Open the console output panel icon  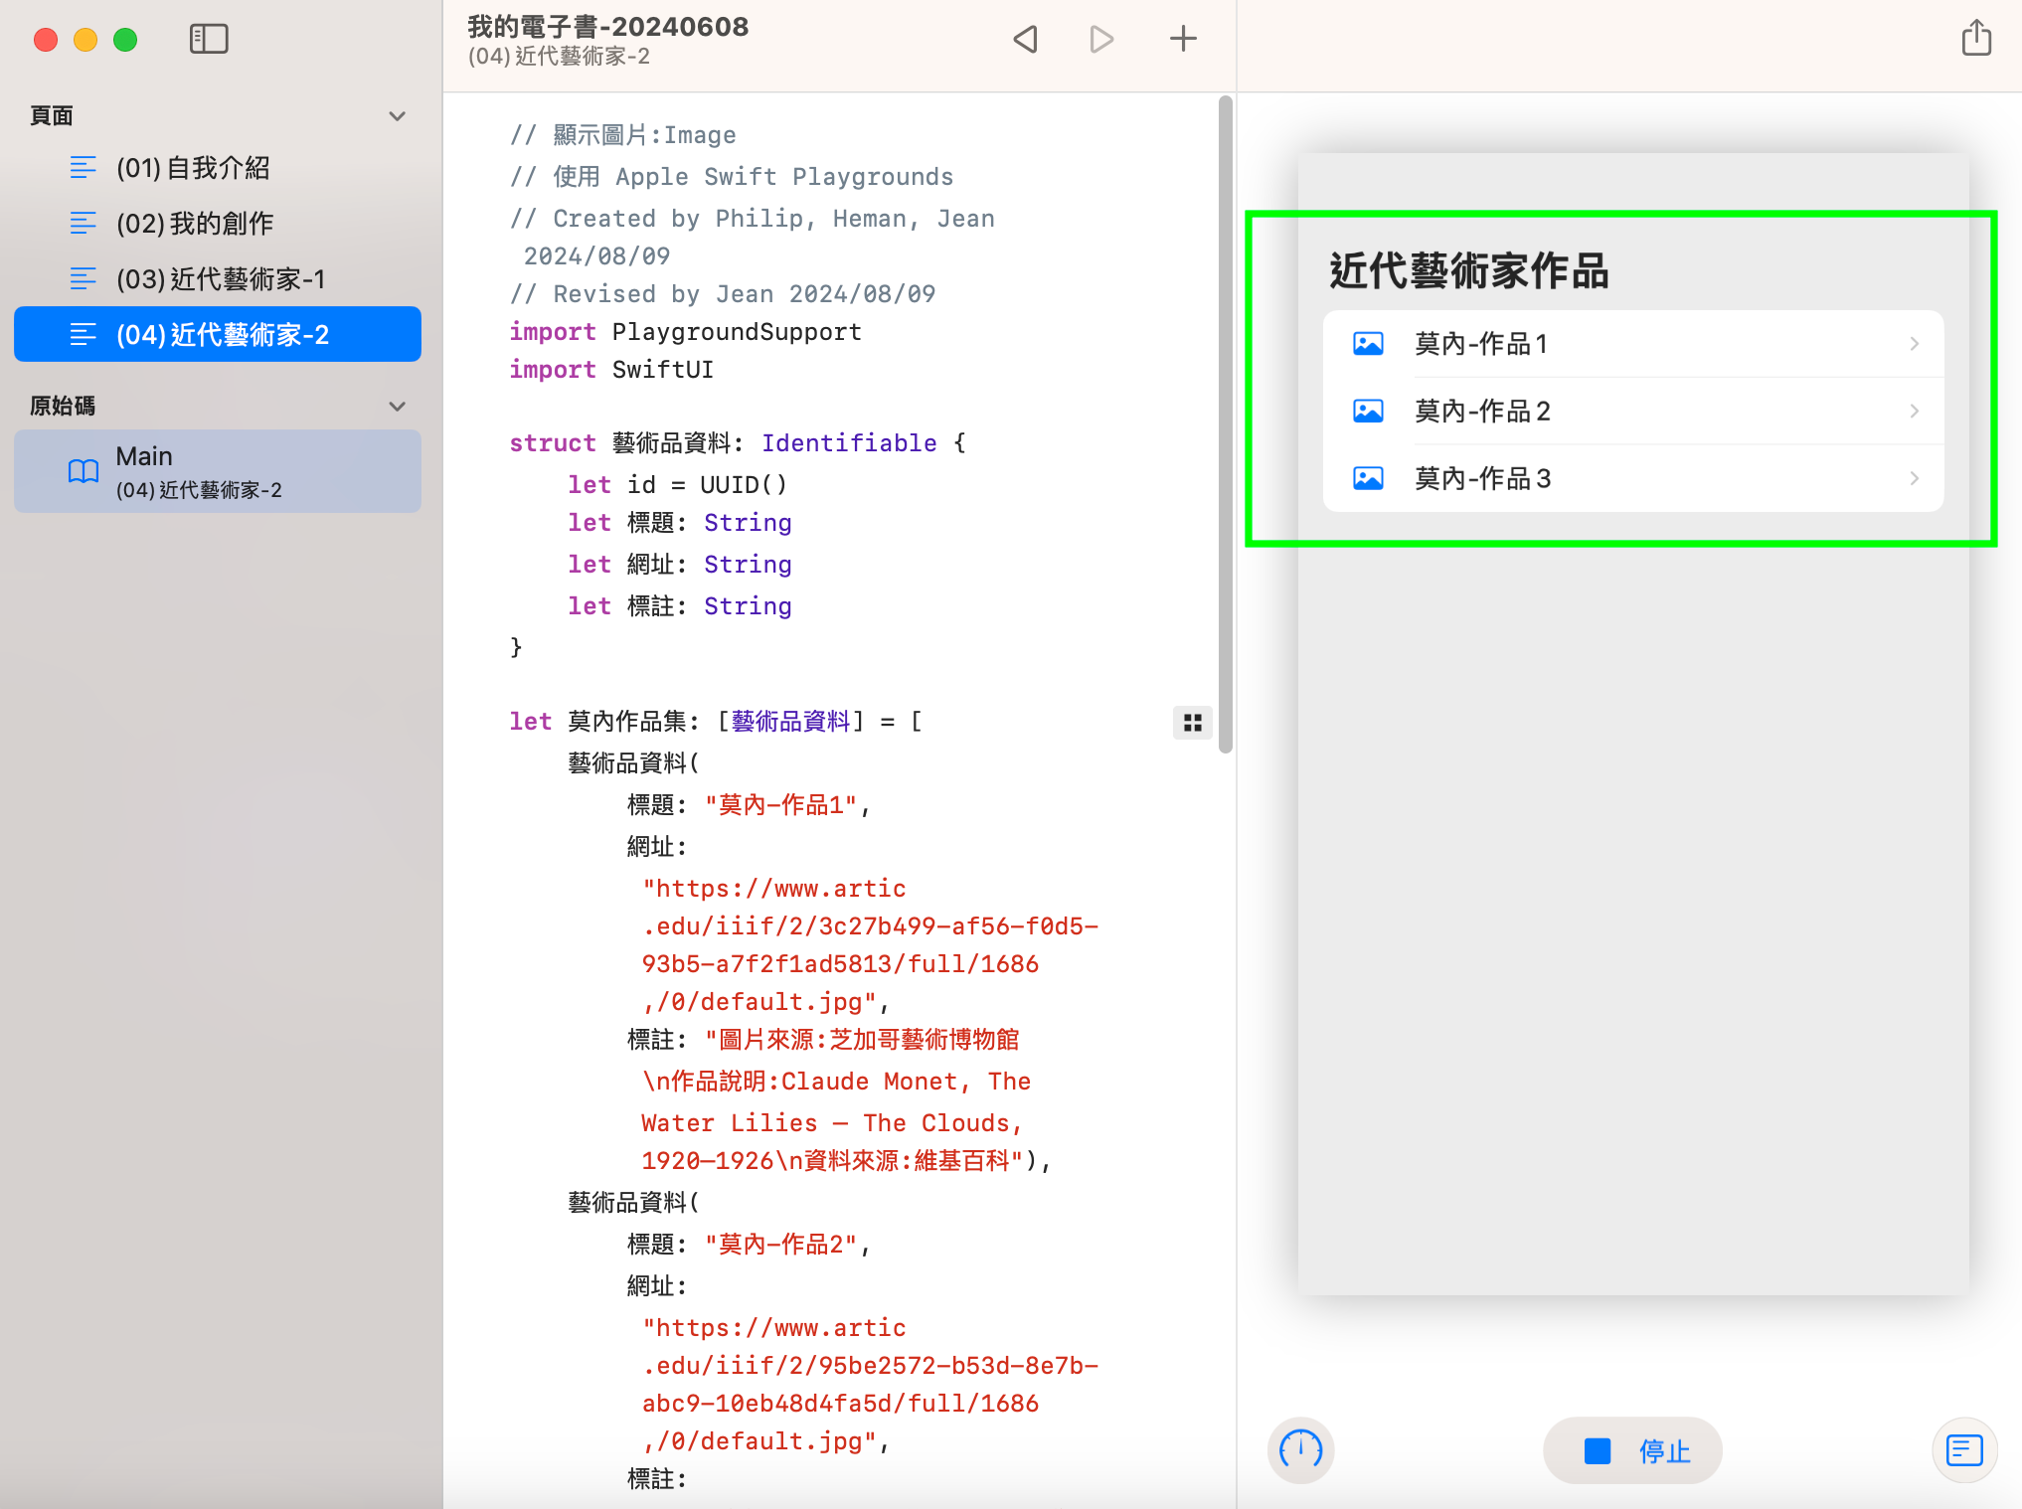[x=1963, y=1449]
